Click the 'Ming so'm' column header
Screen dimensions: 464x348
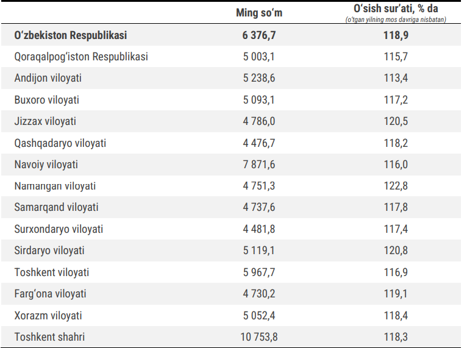point(259,13)
